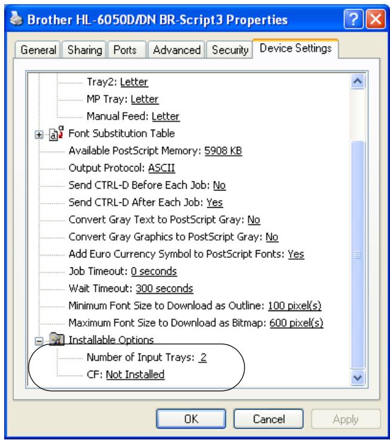
Task: Select the Installable Options label
Action: pyautogui.click(x=111, y=340)
